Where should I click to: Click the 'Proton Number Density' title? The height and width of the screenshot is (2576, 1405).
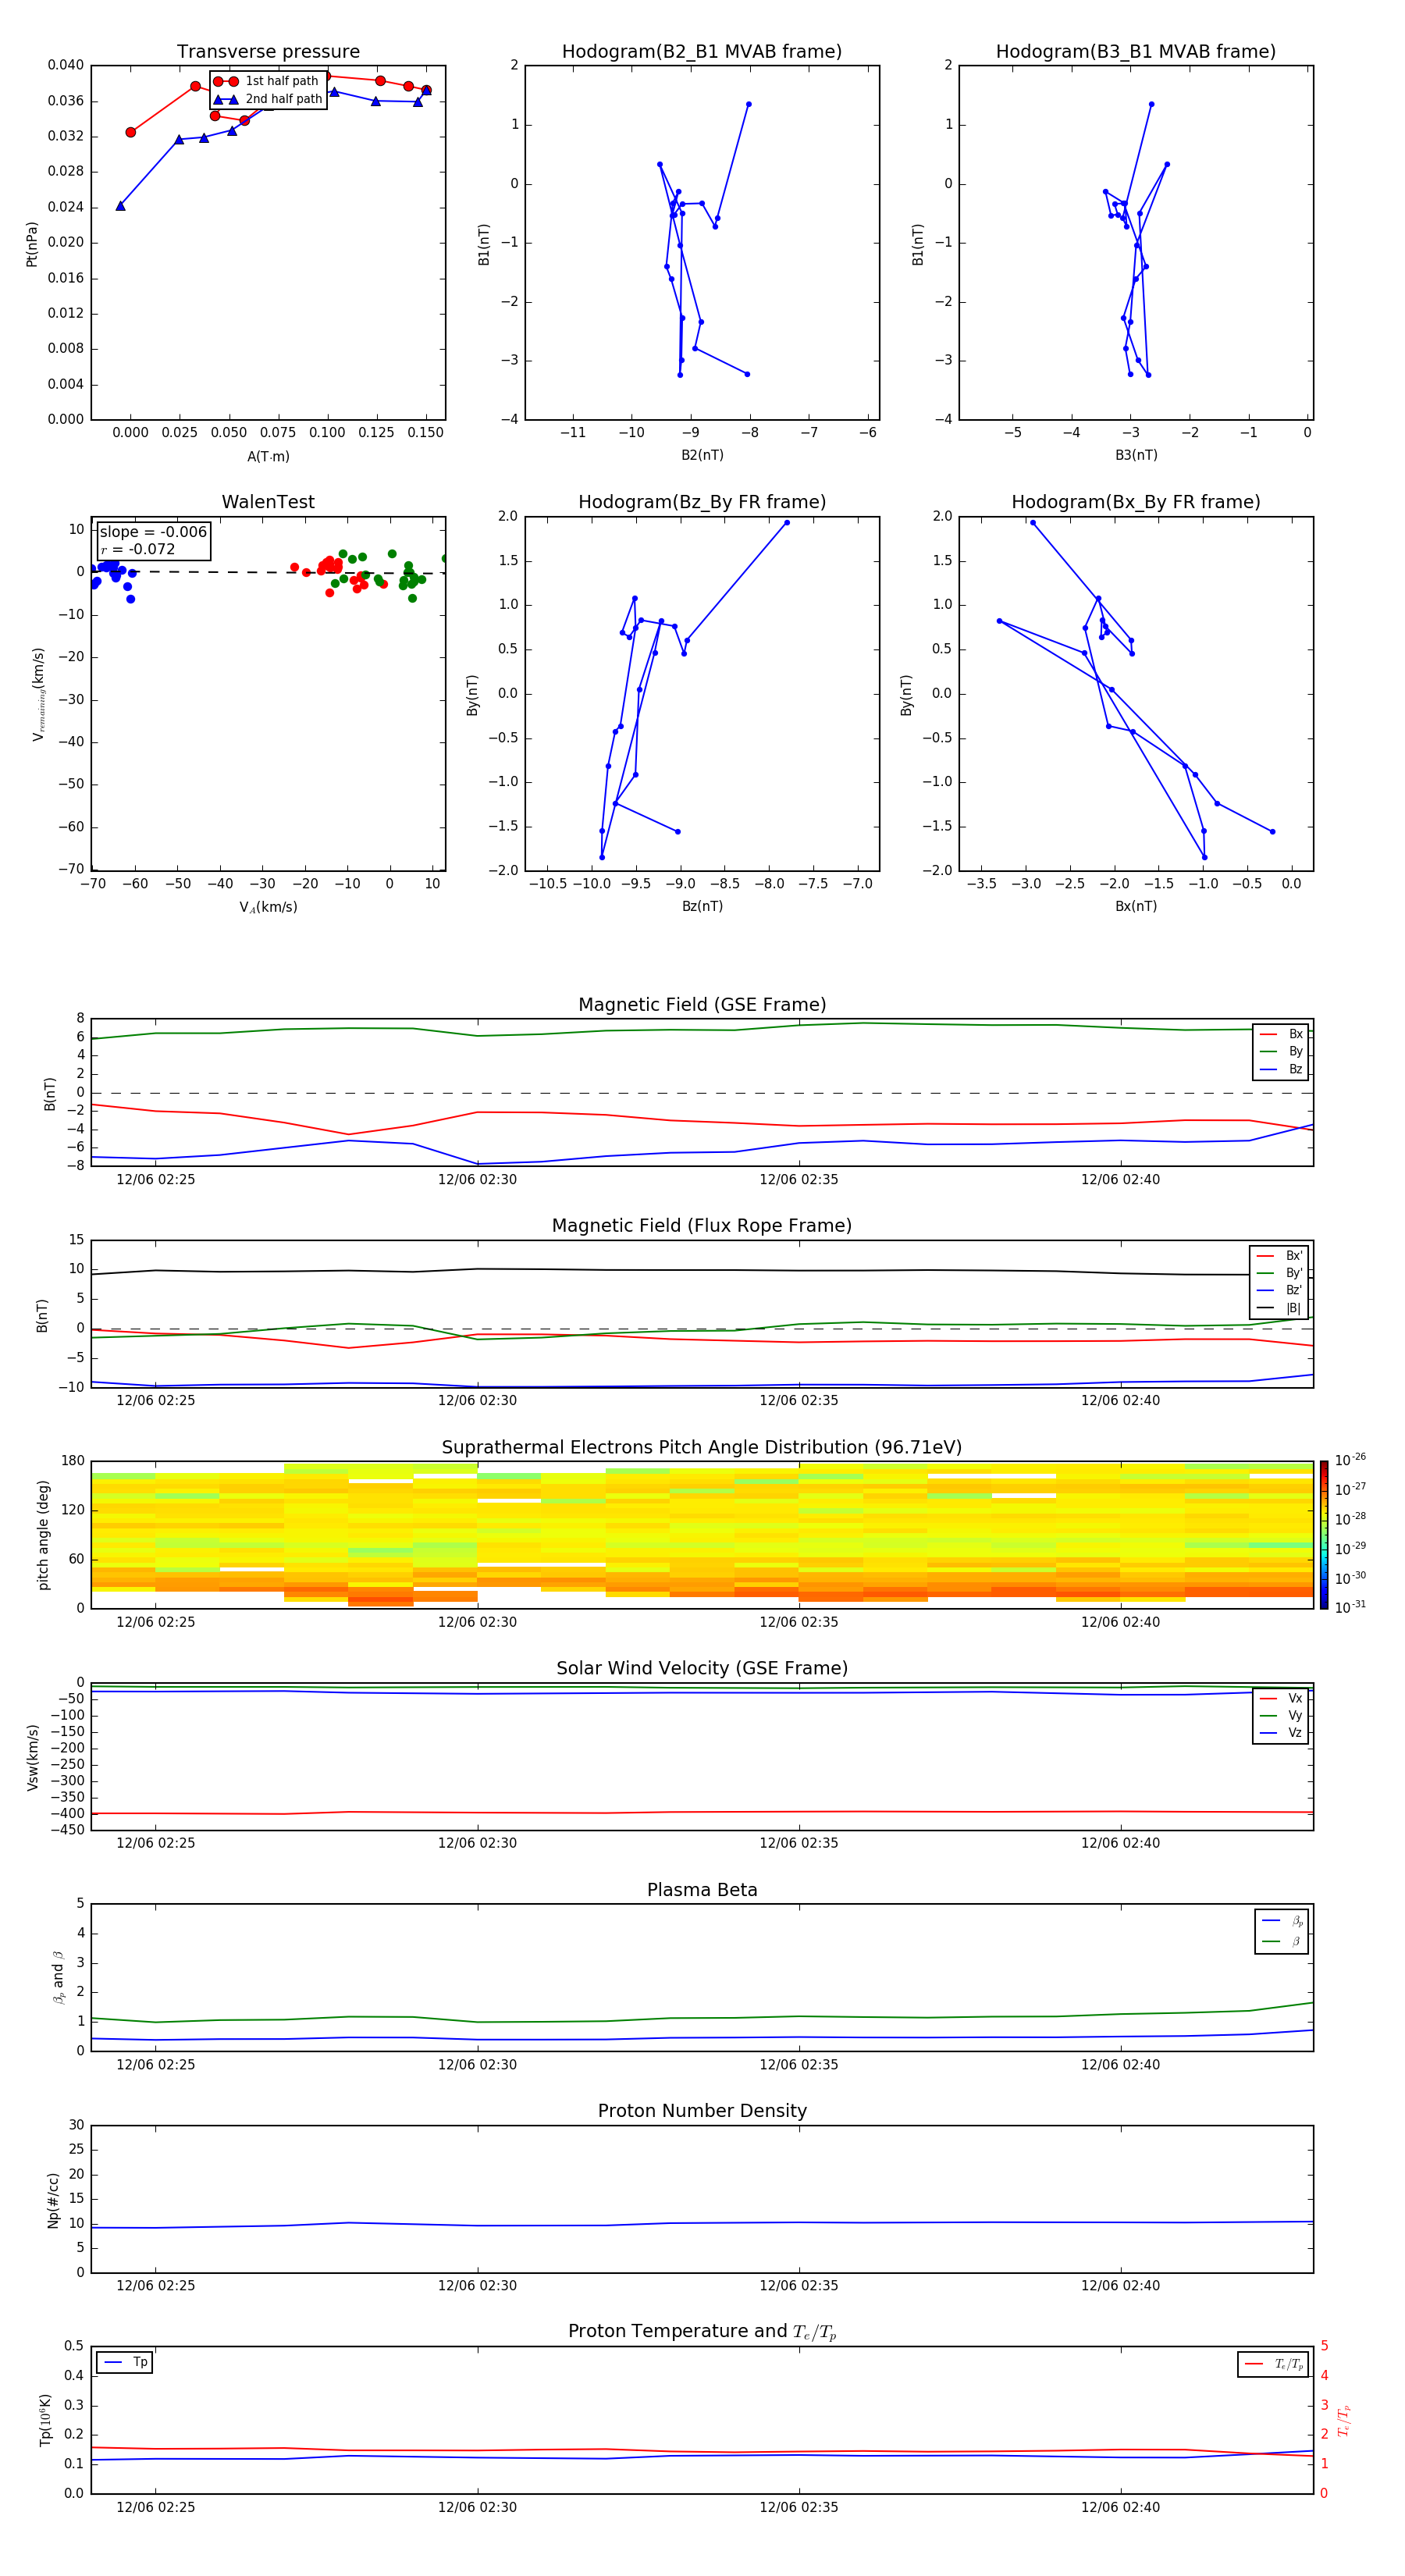tap(702, 2111)
